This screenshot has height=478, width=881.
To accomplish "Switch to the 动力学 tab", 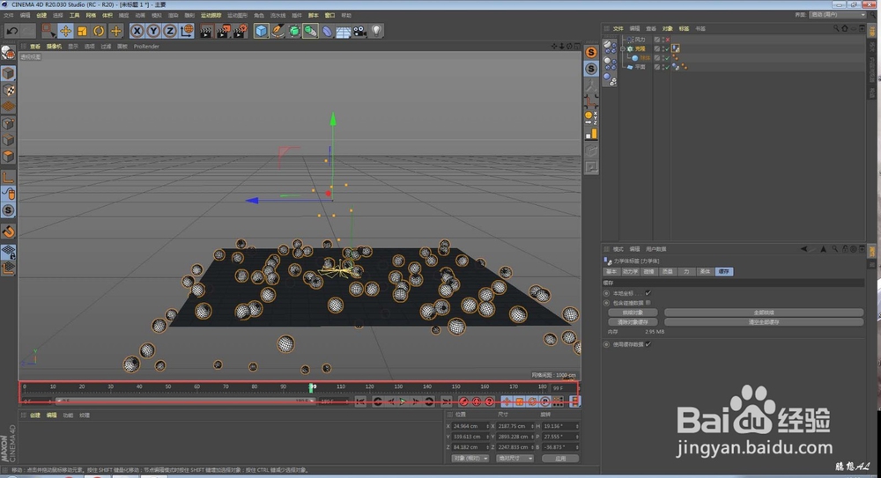I will point(630,271).
